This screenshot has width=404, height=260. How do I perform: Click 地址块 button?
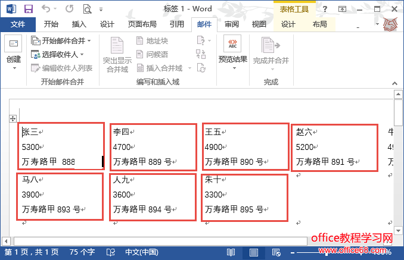click(x=152, y=40)
